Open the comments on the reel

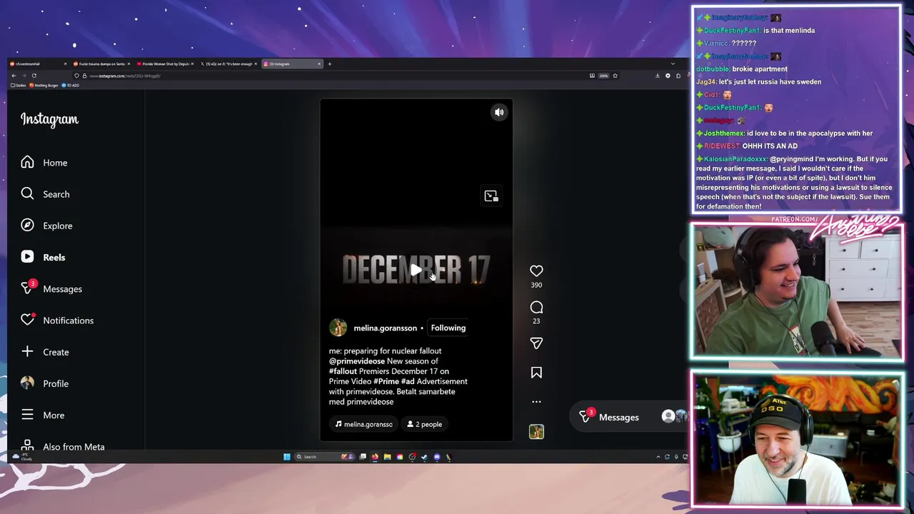pyautogui.click(x=536, y=307)
